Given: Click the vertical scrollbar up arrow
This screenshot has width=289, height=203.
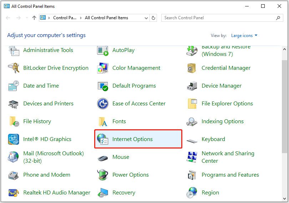Looking at the screenshot, I should pos(284,49).
